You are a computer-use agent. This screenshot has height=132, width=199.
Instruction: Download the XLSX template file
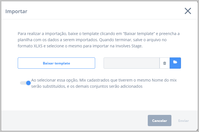pos(56,63)
